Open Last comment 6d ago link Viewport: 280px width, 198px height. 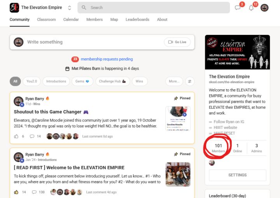pos(98,136)
